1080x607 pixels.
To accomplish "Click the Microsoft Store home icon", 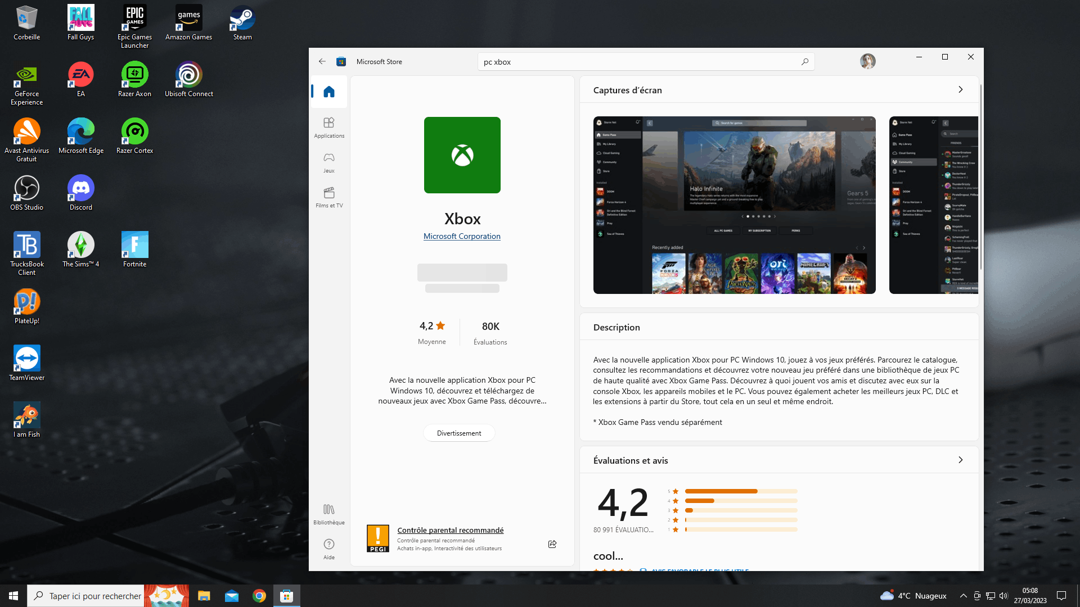I will [x=328, y=91].
